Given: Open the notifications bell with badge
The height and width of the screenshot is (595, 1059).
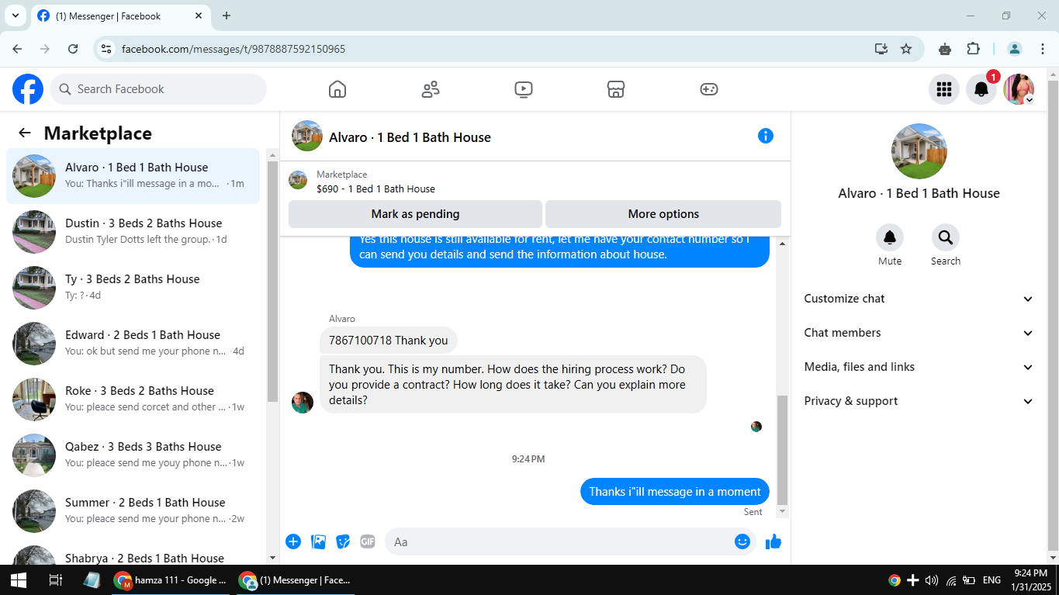Looking at the screenshot, I should click(981, 89).
